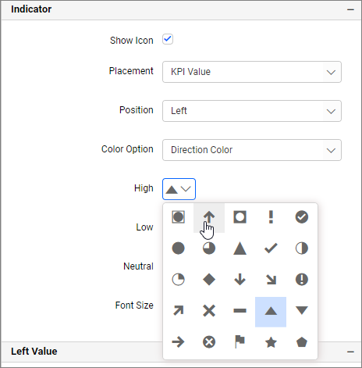Select the pentagon icon
The width and height of the screenshot is (362, 368).
[x=302, y=342]
